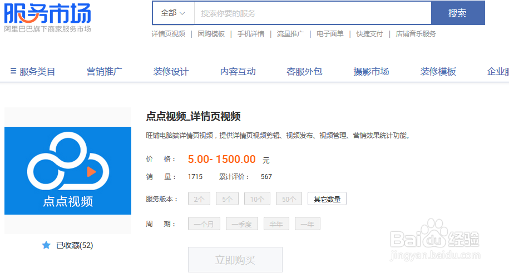The image size is (509, 273).
Task: Select the 一年 period option
Action: [308, 224]
